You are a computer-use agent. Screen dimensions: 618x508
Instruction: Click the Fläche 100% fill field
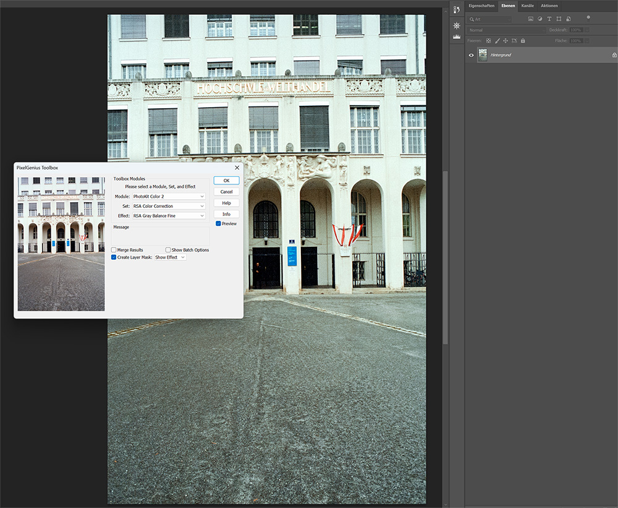[576, 41]
